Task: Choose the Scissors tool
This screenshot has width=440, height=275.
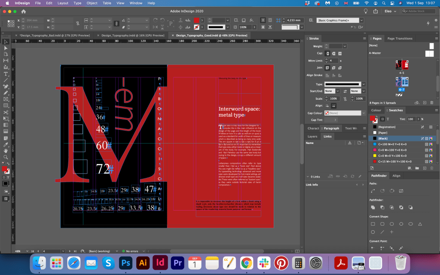Action: [x=6, y=112]
